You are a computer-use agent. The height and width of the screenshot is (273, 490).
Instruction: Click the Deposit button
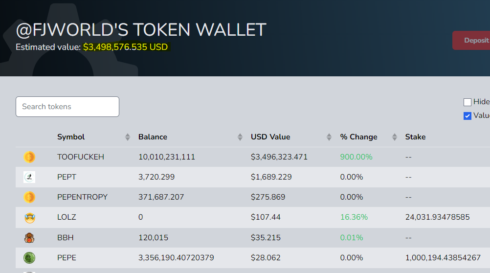pyautogui.click(x=471, y=40)
